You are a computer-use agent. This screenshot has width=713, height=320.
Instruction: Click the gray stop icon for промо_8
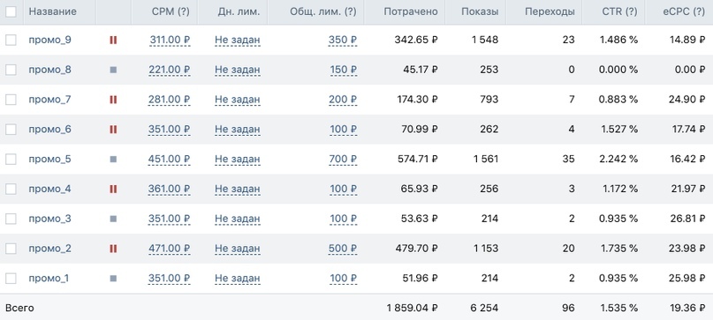pyautogui.click(x=113, y=70)
